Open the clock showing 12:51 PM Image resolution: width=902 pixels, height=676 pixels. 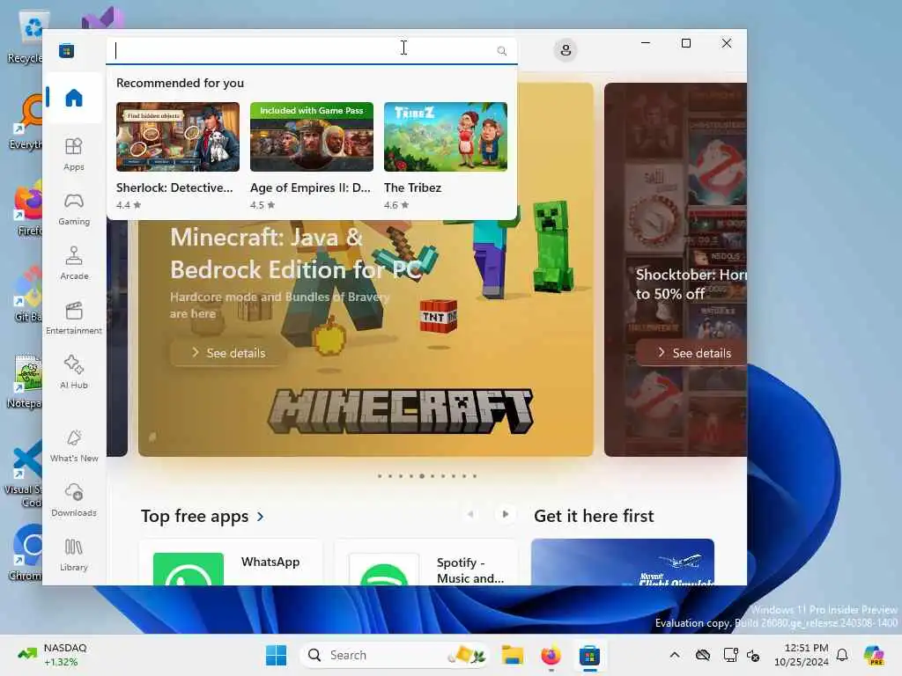coord(801,655)
